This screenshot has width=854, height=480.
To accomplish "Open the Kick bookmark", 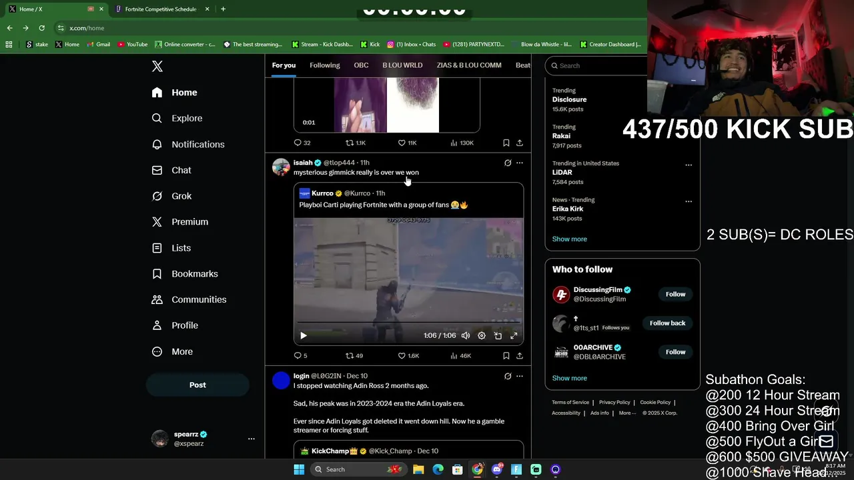I will [x=370, y=45].
